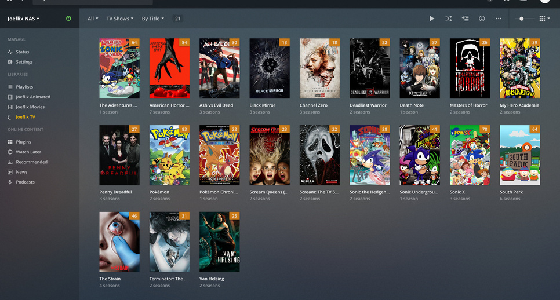This screenshot has height=300, width=560.
Task: Click the Joeflix Movies film icon
Action: click(x=10, y=107)
